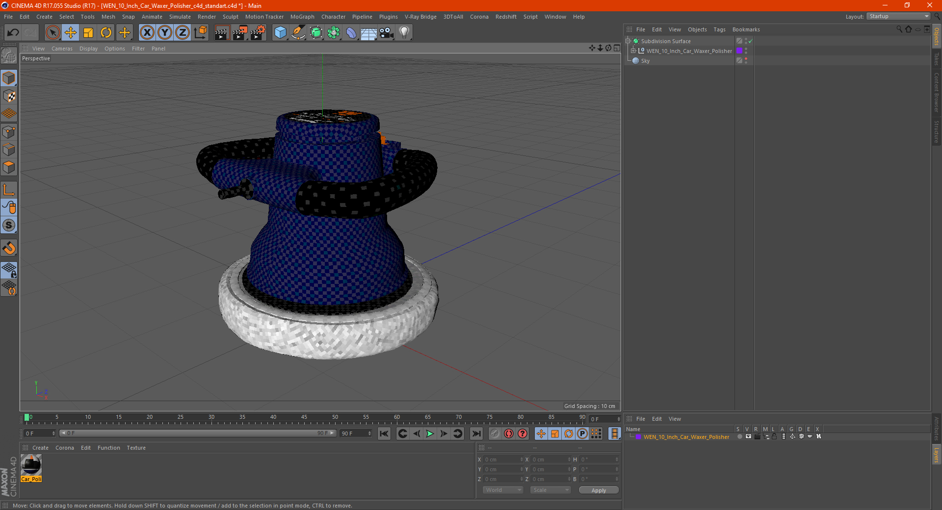Click WEN_10_Inch_Car_Waxer_Polisher layer name
Image resolution: width=942 pixels, height=510 pixels.
pos(686,437)
